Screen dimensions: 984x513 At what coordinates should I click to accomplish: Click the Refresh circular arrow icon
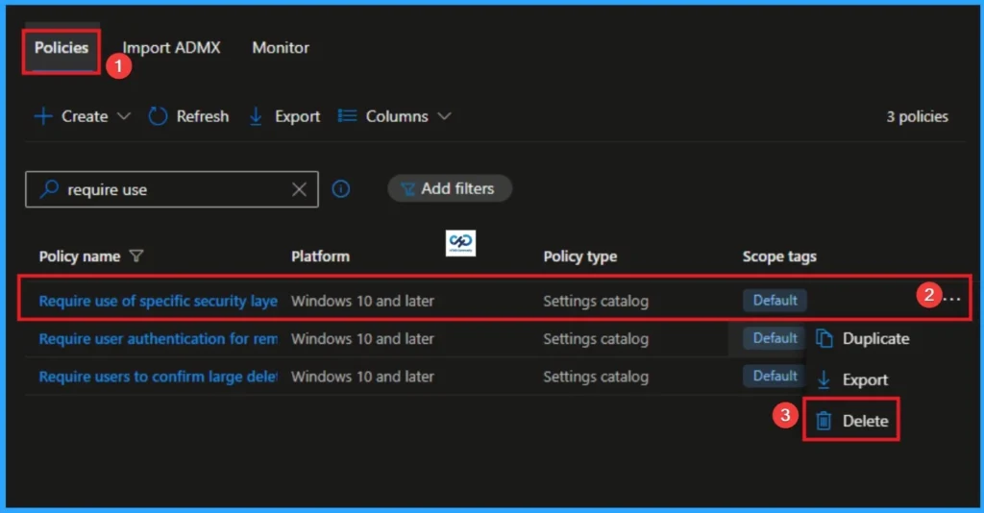(x=158, y=116)
